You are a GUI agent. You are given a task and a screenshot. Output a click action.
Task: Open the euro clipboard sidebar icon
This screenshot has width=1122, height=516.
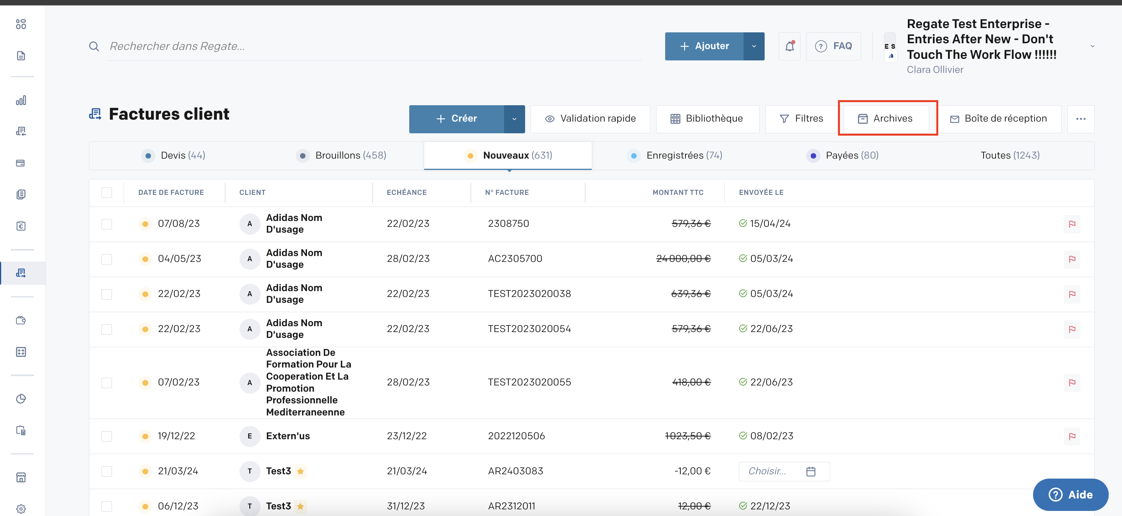point(21,226)
